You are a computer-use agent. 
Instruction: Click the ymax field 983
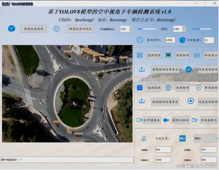coord(209,160)
